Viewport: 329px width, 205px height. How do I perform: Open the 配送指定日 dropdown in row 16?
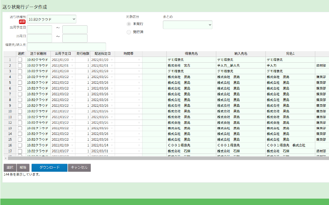[112, 145]
